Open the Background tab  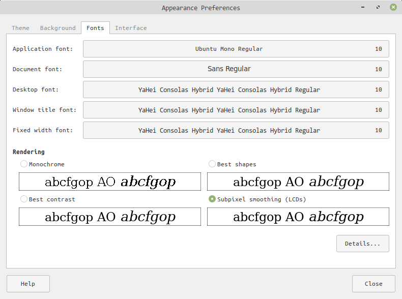58,28
